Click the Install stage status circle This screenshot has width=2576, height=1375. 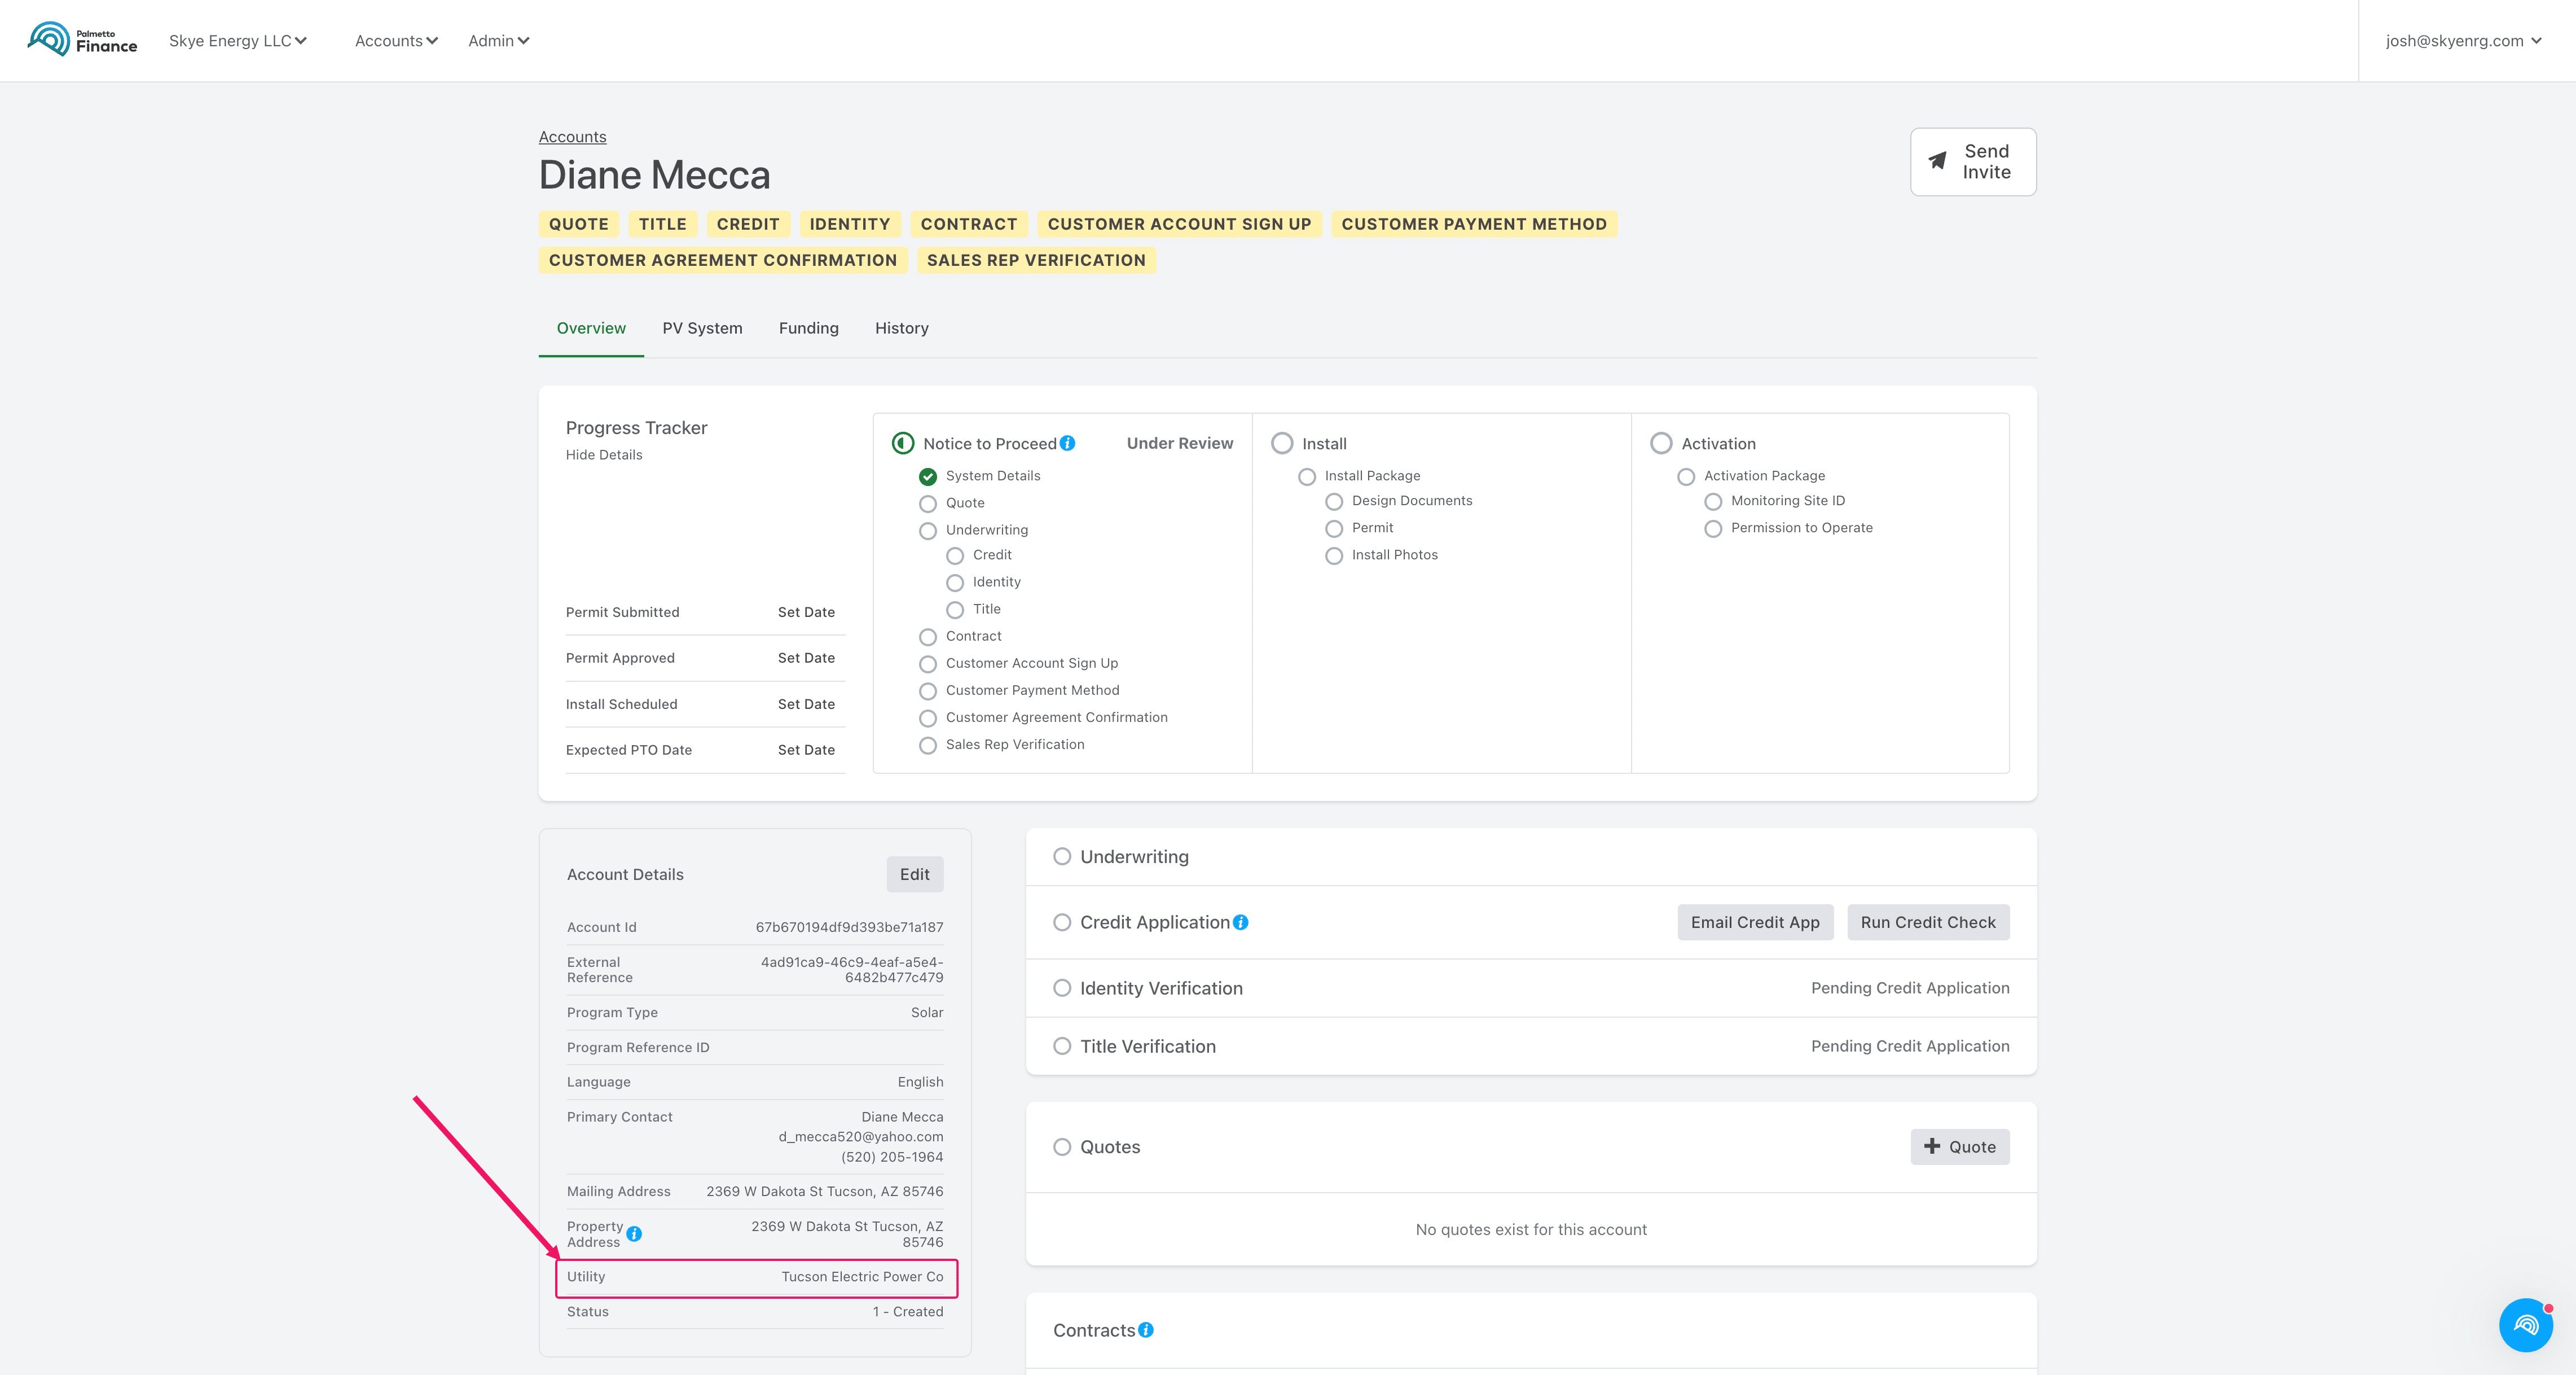tap(1282, 443)
